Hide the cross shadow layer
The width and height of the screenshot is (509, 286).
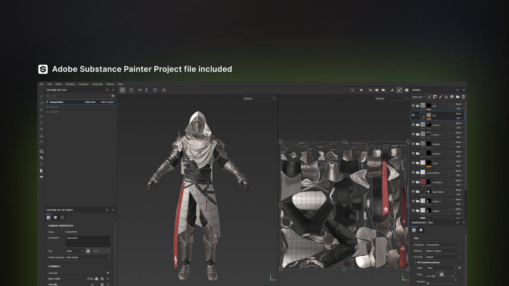click(413, 172)
